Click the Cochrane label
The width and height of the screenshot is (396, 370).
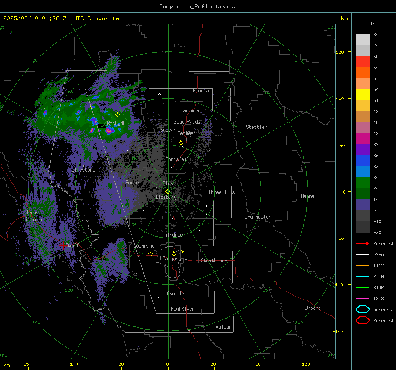point(144,246)
